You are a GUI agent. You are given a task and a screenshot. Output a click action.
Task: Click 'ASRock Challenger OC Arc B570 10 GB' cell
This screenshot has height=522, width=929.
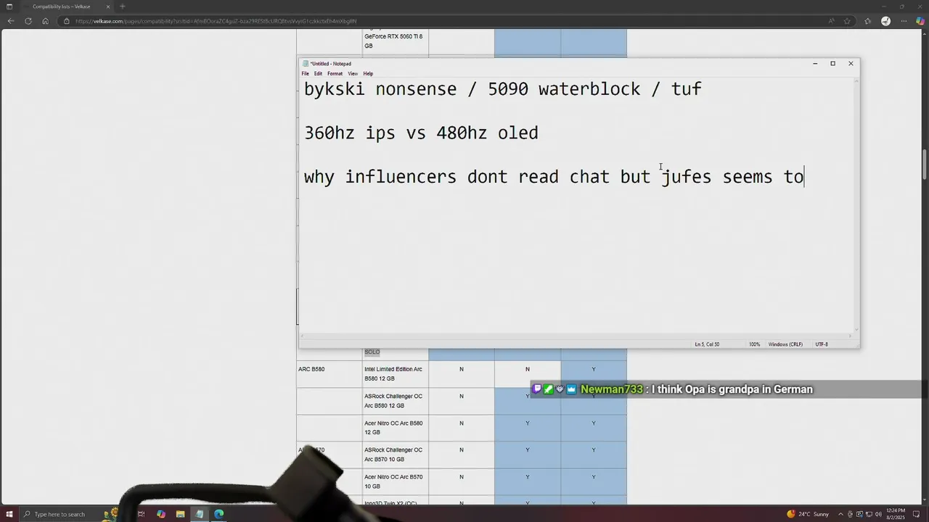[x=396, y=455]
